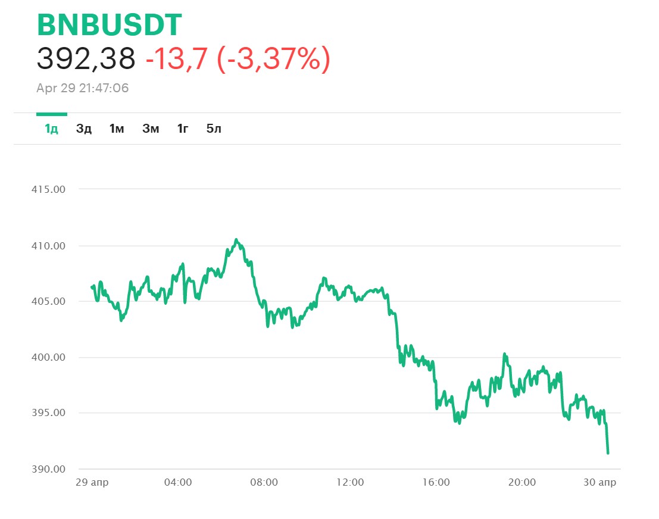This screenshot has height=519, width=659.
Task: Select the 1д timeframe tab
Action: point(51,129)
